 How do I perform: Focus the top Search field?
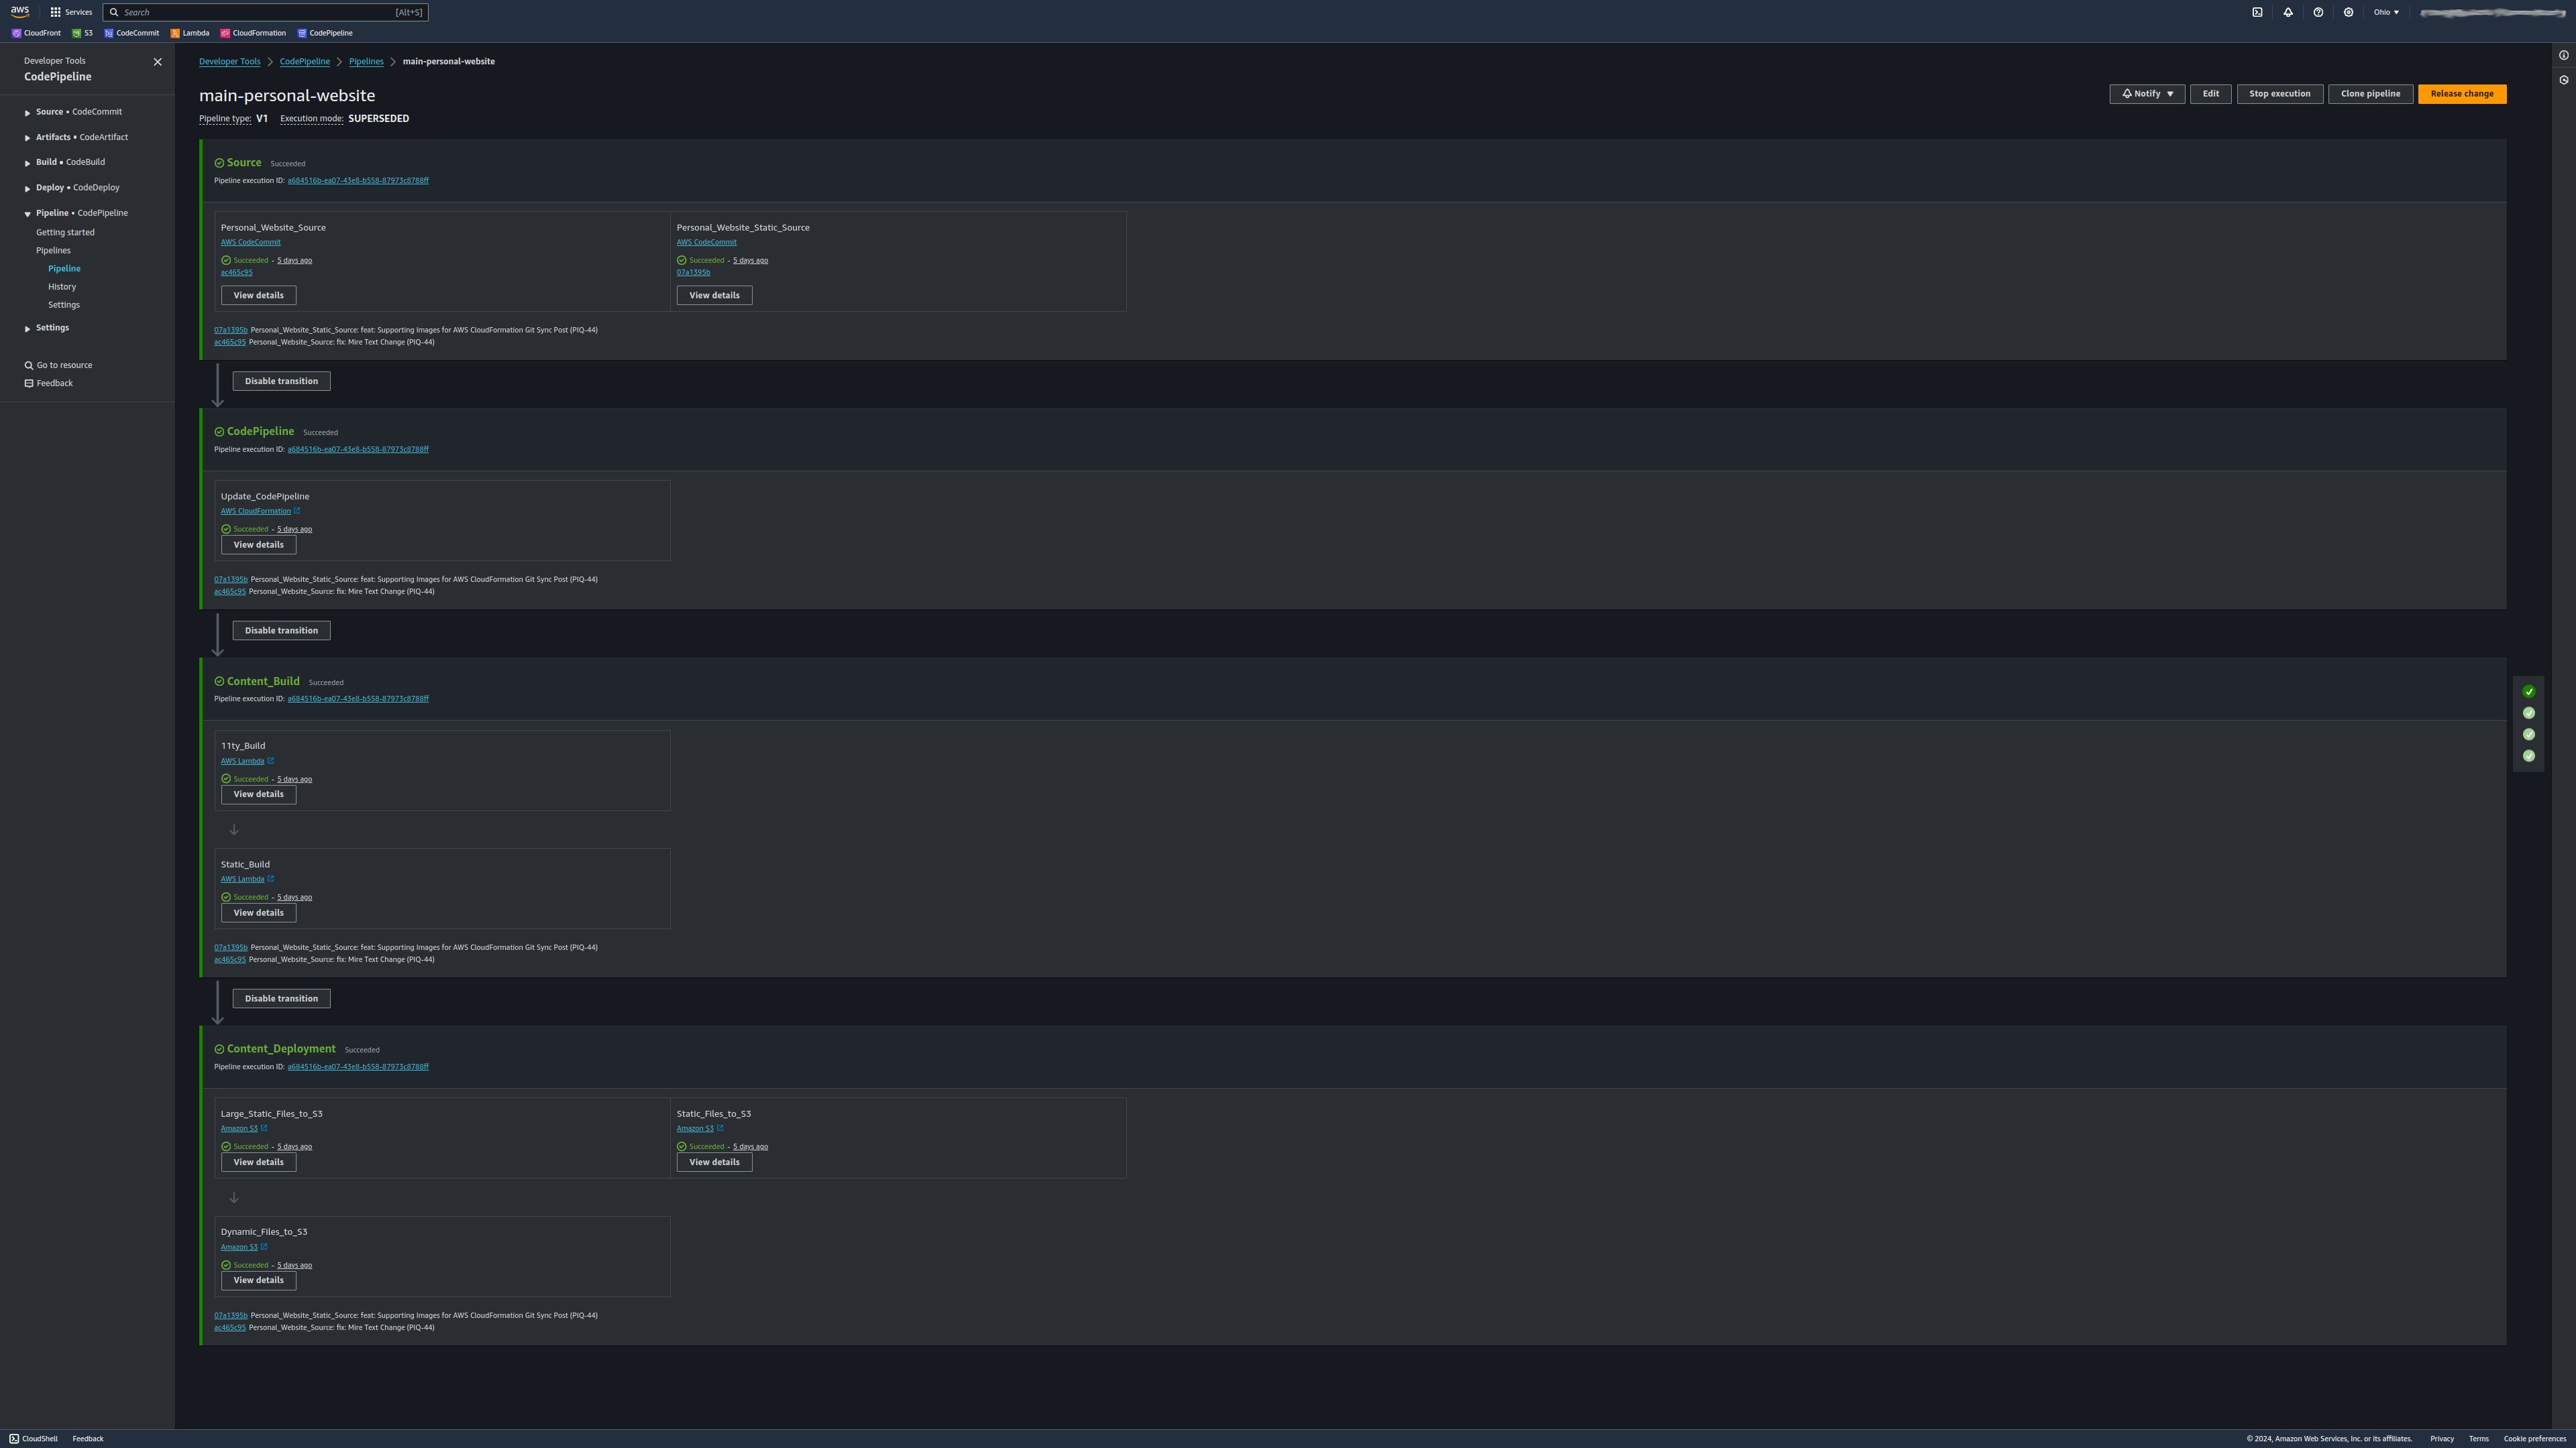point(265,12)
